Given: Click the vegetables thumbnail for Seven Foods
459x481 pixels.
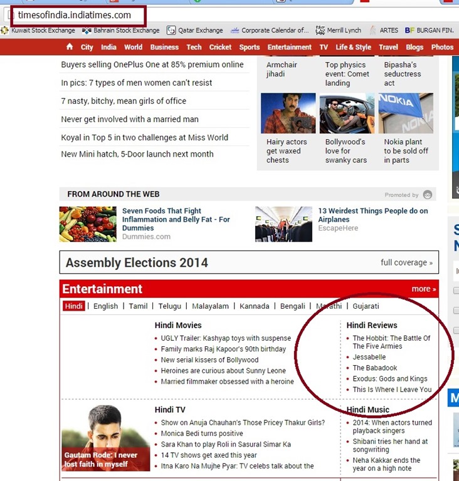Looking at the screenshot, I should 88,224.
